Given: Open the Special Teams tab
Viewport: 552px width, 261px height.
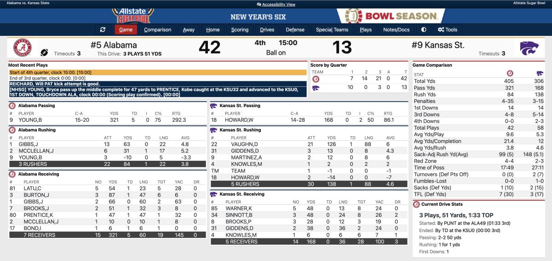Looking at the screenshot, I should pos(332,30).
